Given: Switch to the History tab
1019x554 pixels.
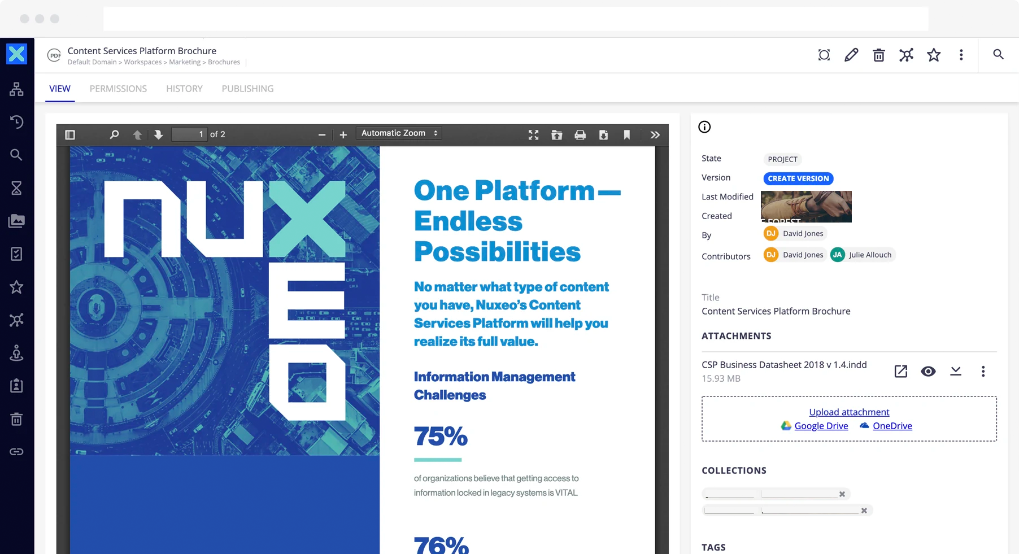Looking at the screenshot, I should 184,89.
